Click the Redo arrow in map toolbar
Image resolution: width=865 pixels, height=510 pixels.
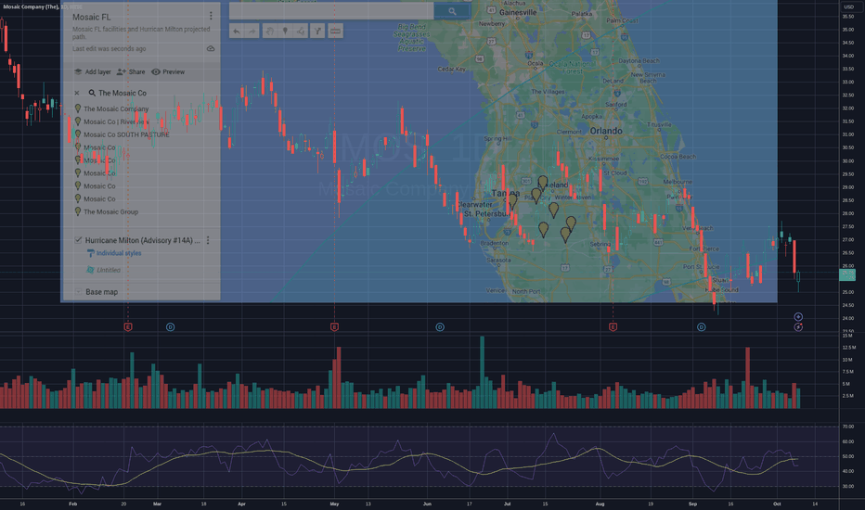click(x=252, y=31)
